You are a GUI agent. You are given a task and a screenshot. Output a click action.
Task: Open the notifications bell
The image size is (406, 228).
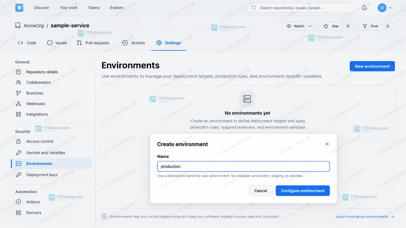364,8
